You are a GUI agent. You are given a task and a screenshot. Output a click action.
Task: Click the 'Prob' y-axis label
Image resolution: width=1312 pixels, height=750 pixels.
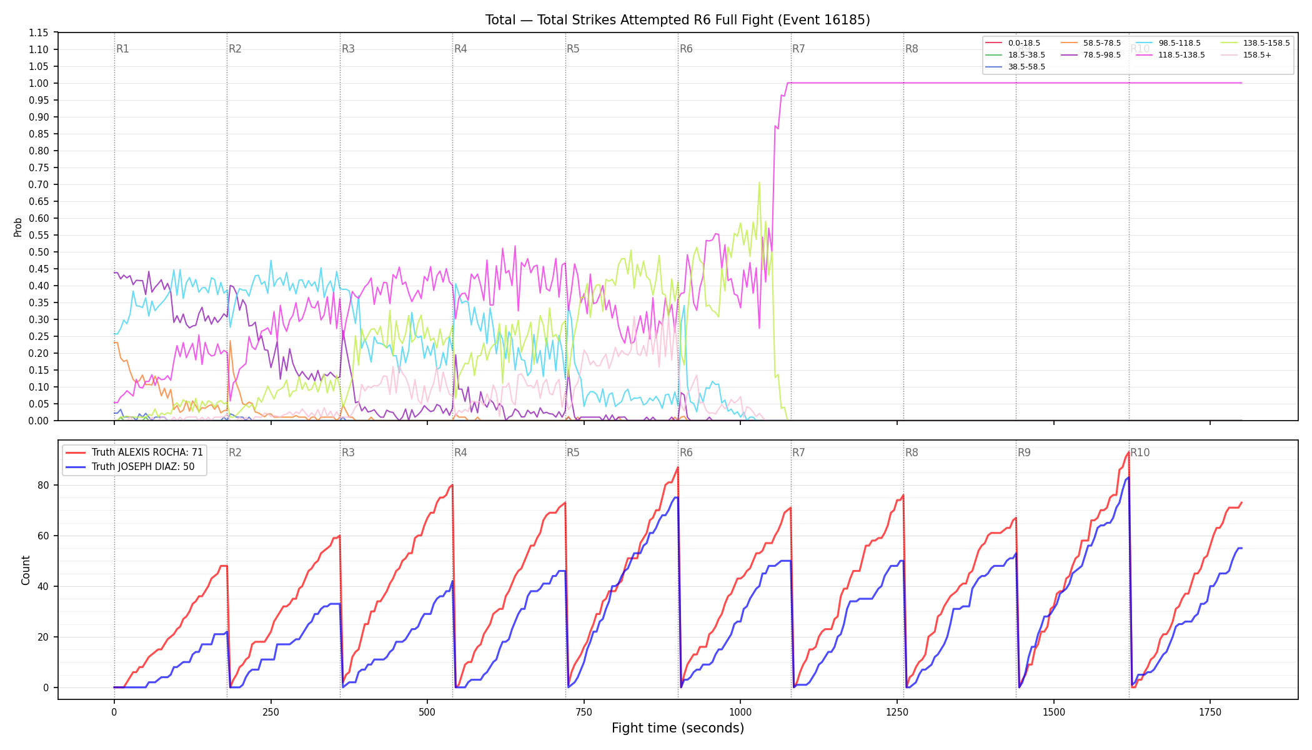(x=17, y=227)
